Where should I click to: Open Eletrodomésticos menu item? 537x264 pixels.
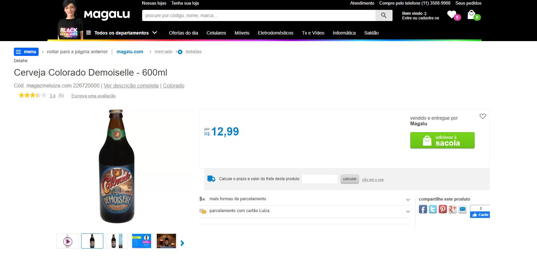tap(275, 33)
